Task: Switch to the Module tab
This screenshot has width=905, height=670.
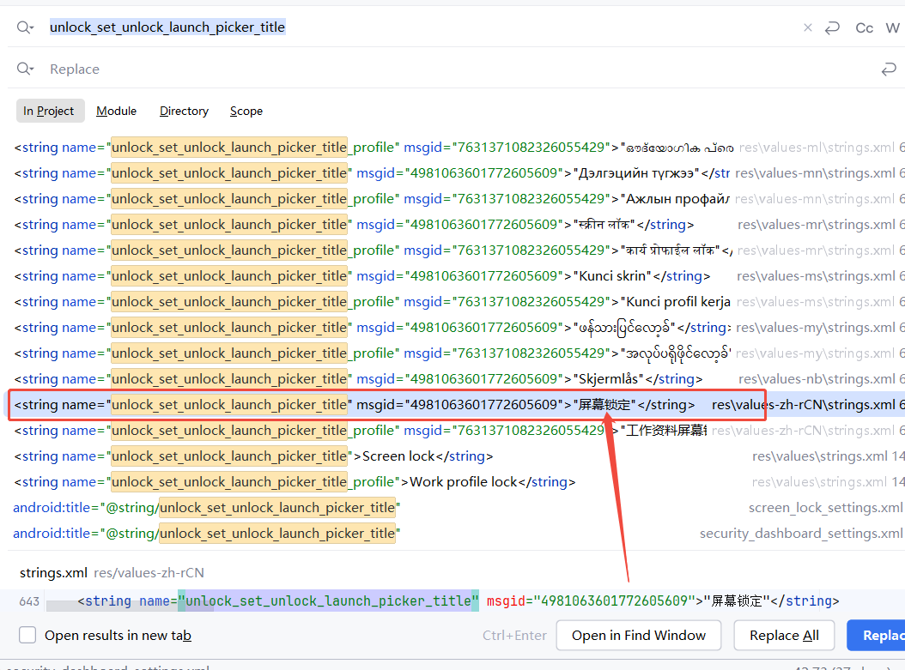Action: click(x=117, y=111)
